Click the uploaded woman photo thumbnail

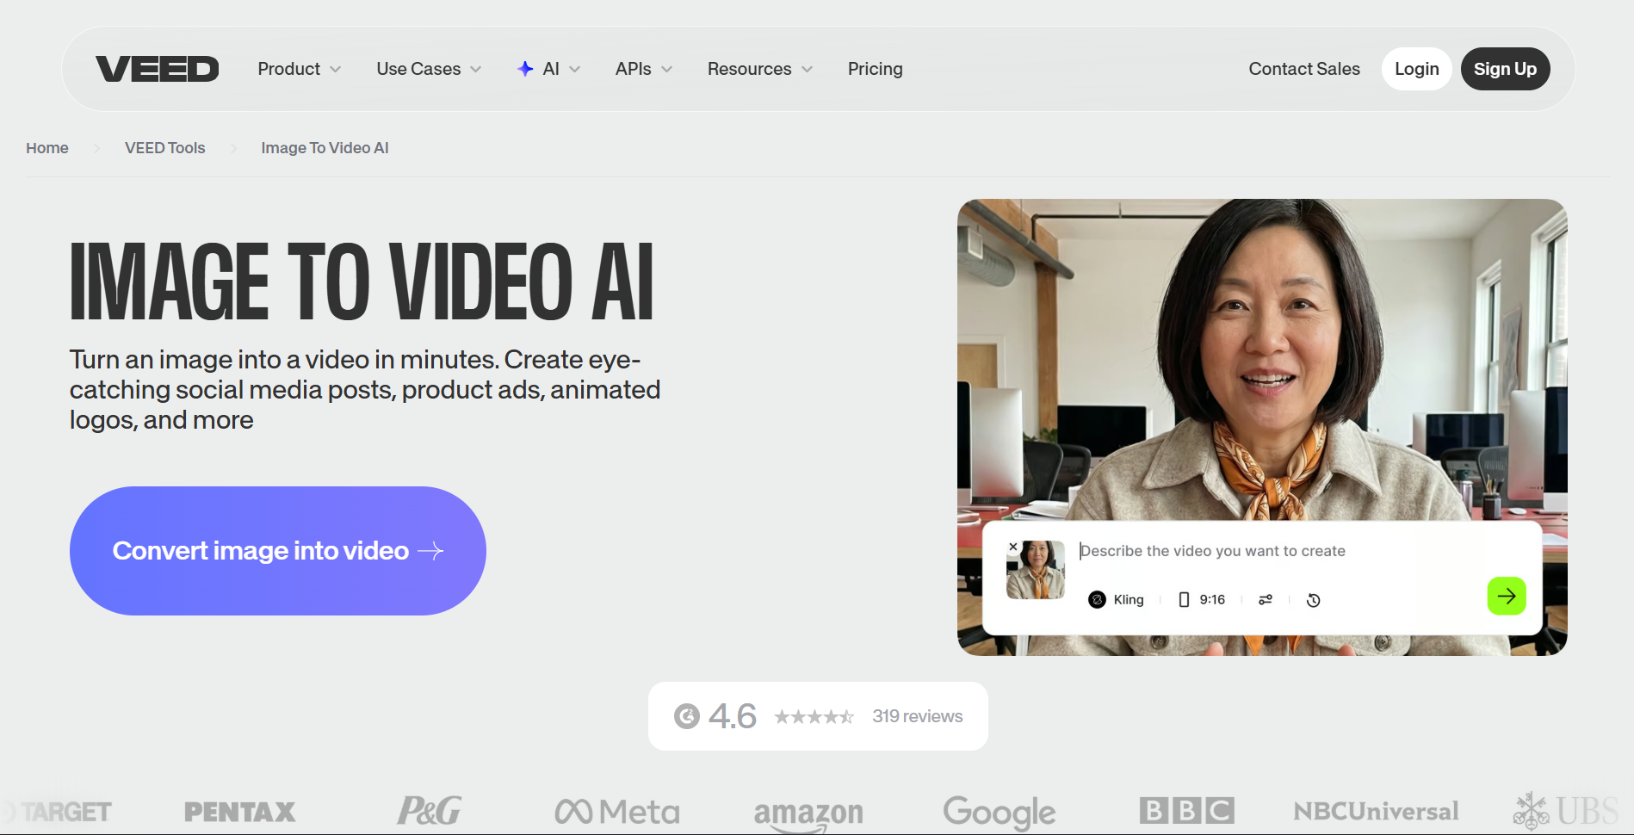point(1037,571)
